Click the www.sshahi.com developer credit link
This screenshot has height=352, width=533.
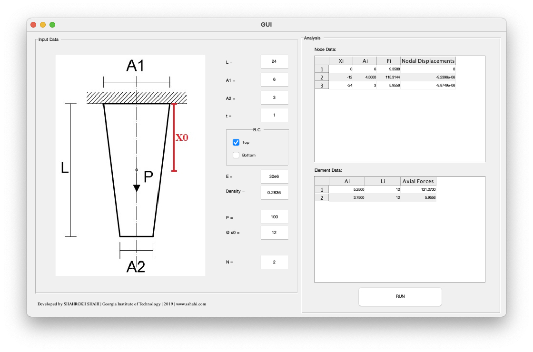tap(191, 303)
